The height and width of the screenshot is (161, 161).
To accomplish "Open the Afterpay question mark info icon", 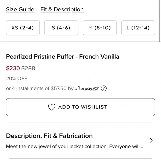I will (104, 88).
